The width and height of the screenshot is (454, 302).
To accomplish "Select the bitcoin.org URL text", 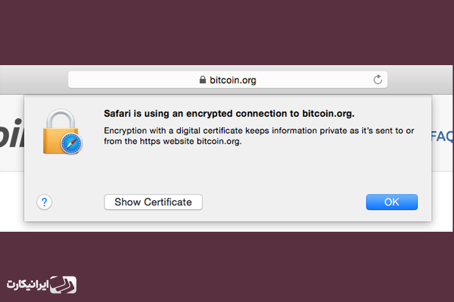I will (233, 80).
